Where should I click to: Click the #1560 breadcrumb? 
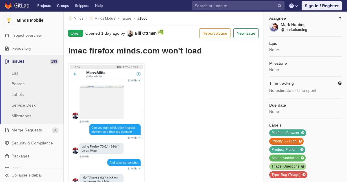[x=142, y=18]
